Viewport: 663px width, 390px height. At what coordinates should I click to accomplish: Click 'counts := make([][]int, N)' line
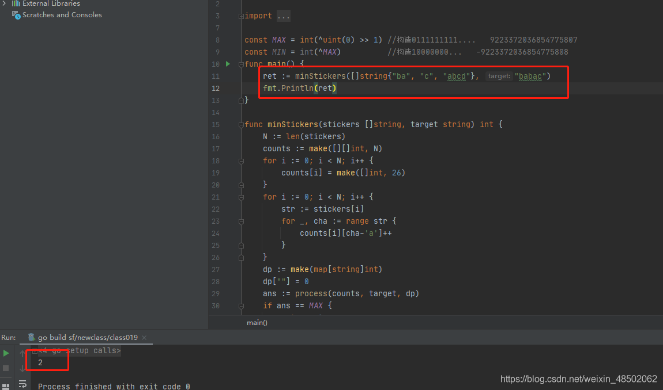pyautogui.click(x=323, y=148)
